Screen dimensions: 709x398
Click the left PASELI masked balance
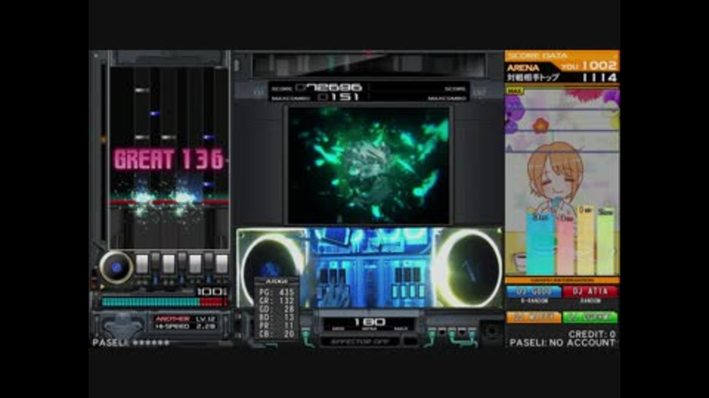(131, 343)
